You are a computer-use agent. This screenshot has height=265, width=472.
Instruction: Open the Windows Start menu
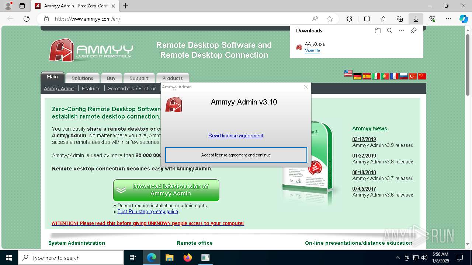(9, 258)
